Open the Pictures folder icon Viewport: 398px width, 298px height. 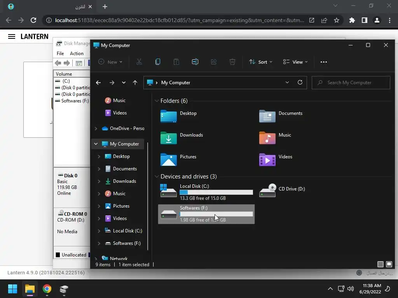[x=169, y=159]
